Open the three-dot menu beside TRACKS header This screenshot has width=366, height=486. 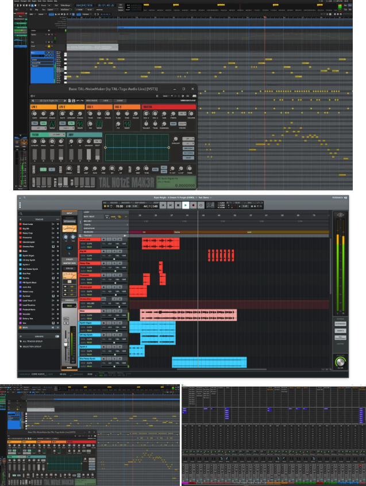coord(57,219)
